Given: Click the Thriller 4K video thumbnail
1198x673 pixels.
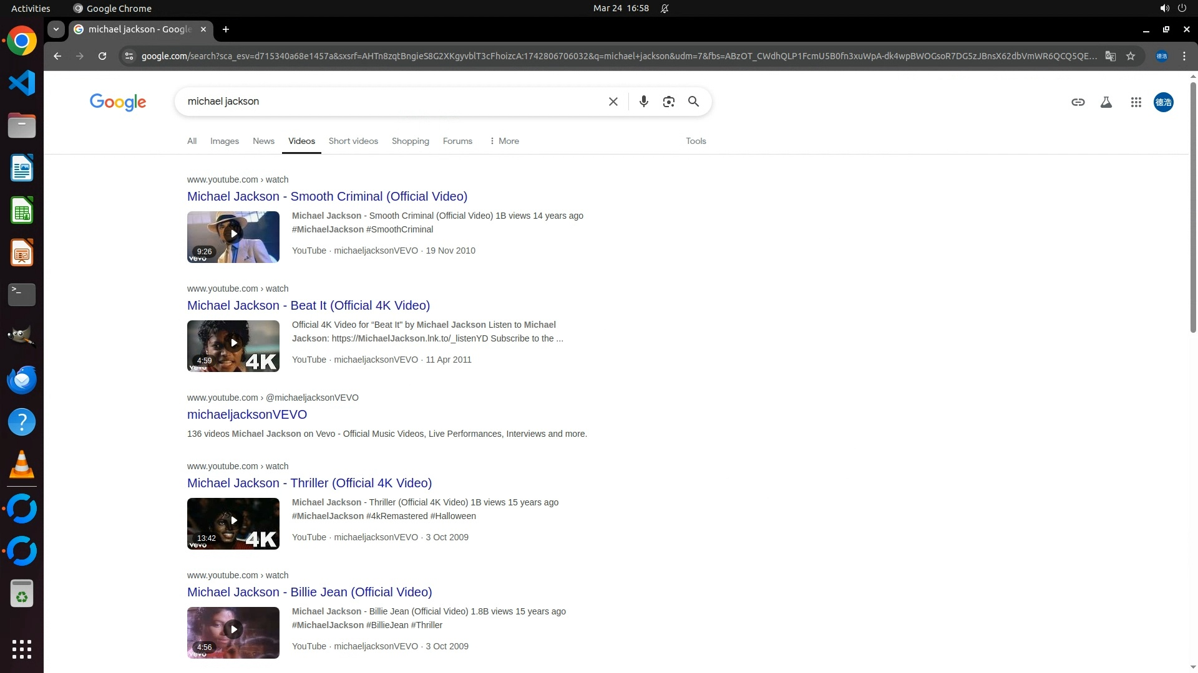Looking at the screenshot, I should (233, 523).
